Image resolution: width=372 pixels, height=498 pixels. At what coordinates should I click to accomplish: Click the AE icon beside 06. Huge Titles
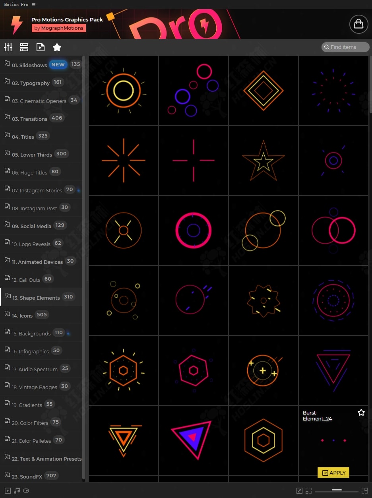click(x=7, y=171)
